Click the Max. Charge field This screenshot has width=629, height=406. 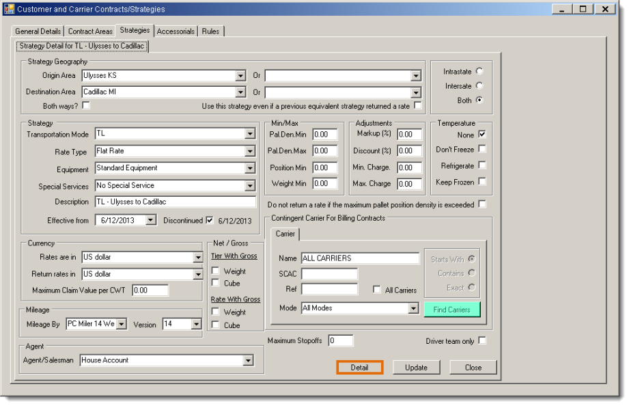pos(410,184)
